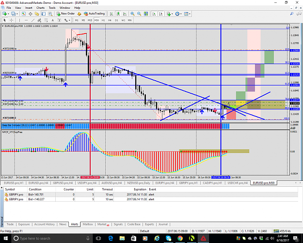Open the Windows Start menu

coord(5,238)
